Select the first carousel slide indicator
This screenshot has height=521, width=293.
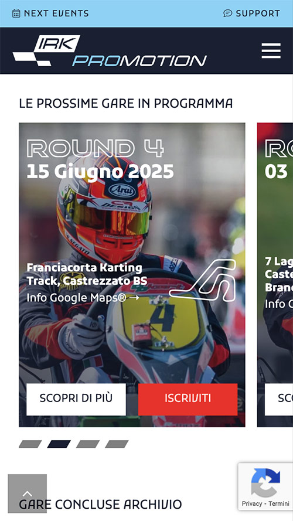pyautogui.click(x=30, y=444)
